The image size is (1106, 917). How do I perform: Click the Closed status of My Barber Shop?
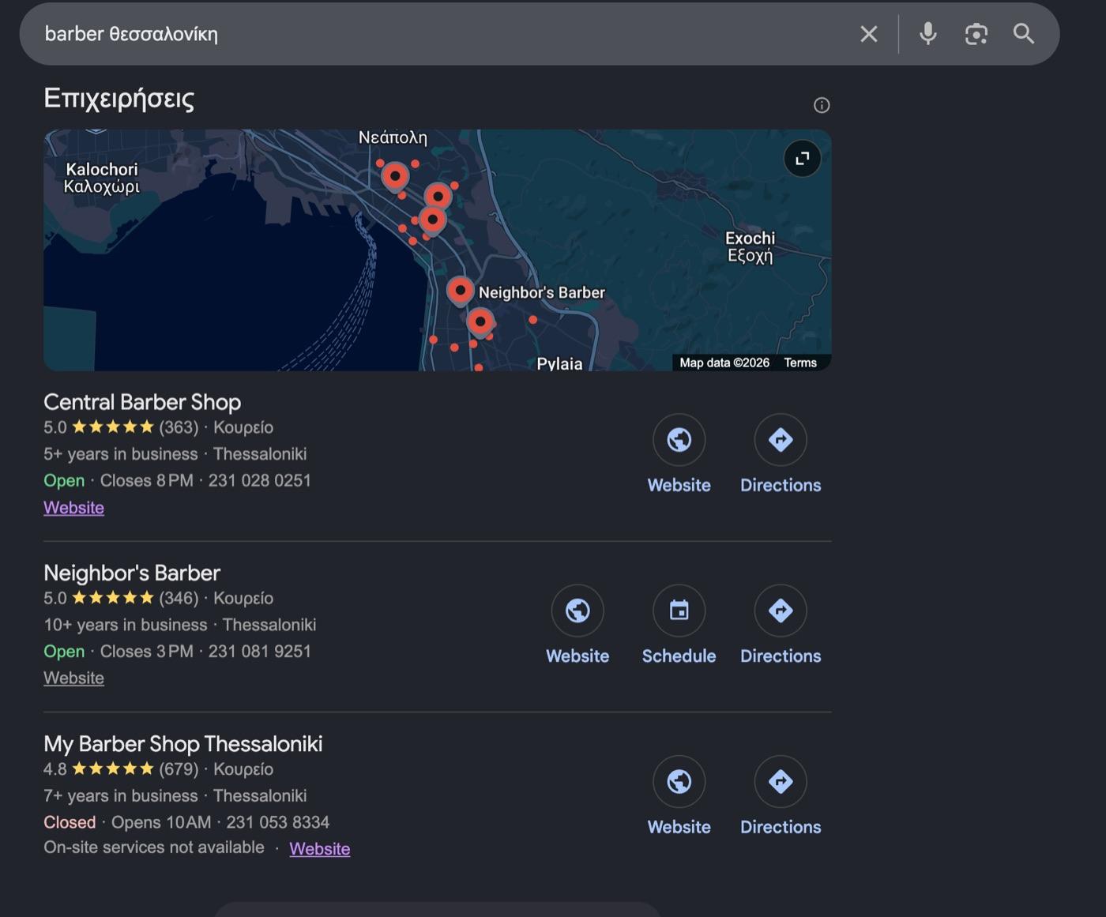[x=70, y=822]
